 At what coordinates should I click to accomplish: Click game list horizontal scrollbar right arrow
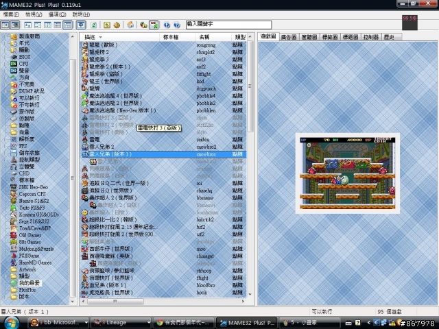[243, 302]
